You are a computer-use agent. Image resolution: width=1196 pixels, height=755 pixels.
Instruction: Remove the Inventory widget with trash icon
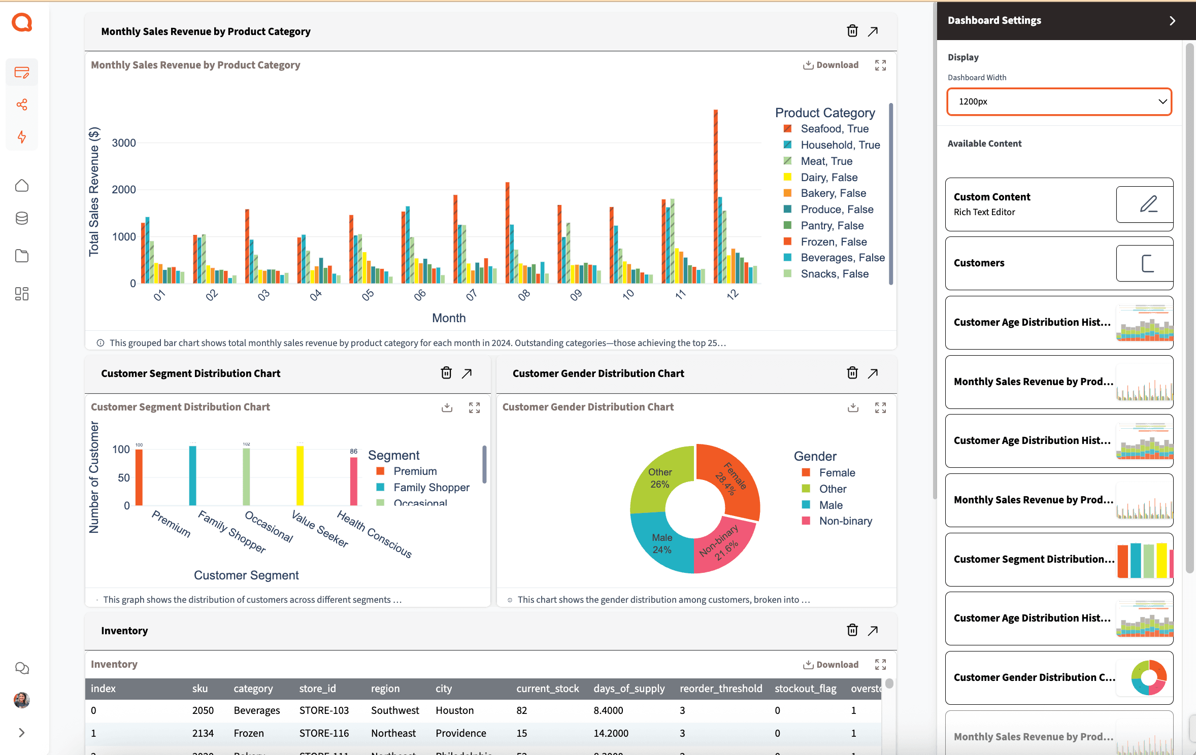click(852, 630)
